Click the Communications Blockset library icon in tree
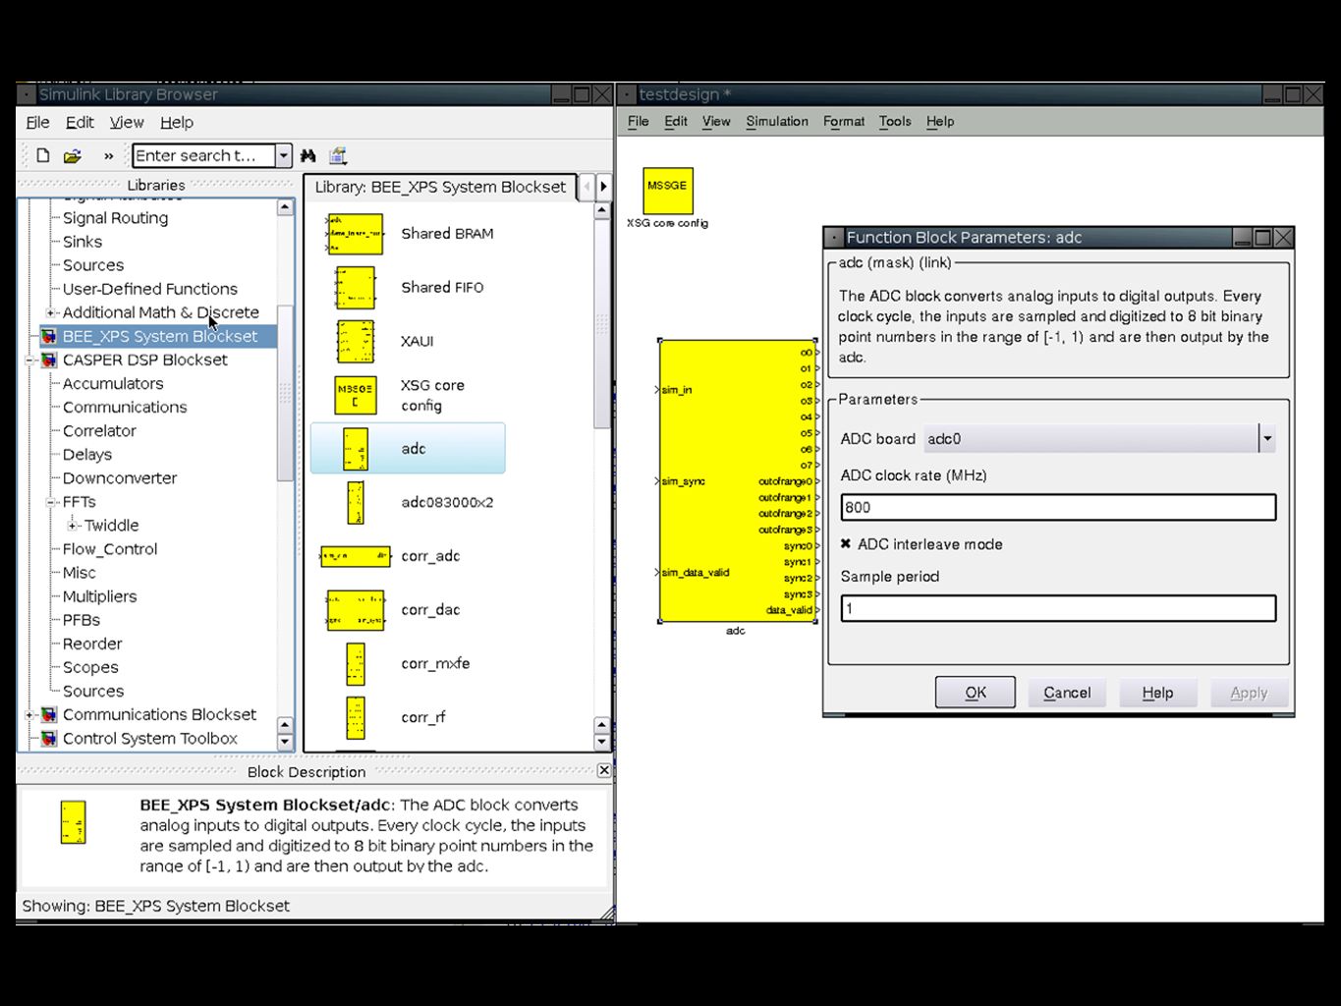The height and width of the screenshot is (1006, 1341). tap(49, 714)
